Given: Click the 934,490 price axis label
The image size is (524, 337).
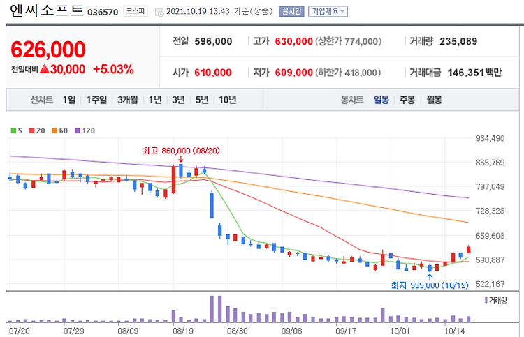Looking at the screenshot, I should pyautogui.click(x=490, y=138).
